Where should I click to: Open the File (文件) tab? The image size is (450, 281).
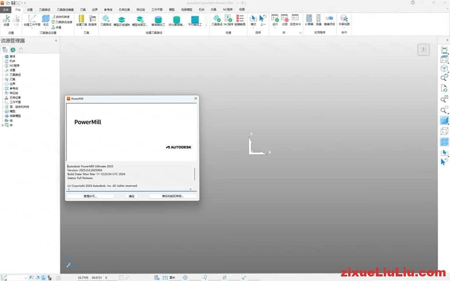click(x=6, y=10)
